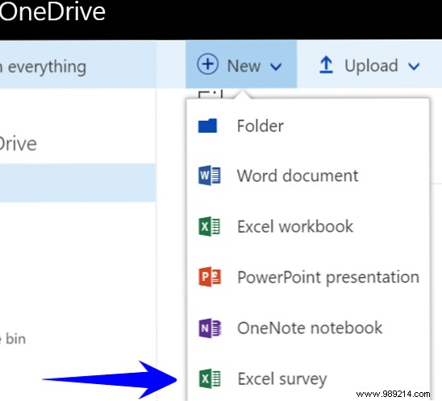Click the plus circle icon beside New

tap(207, 64)
